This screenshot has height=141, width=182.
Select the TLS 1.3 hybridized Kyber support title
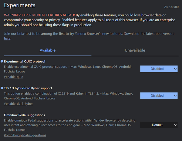point(28,88)
